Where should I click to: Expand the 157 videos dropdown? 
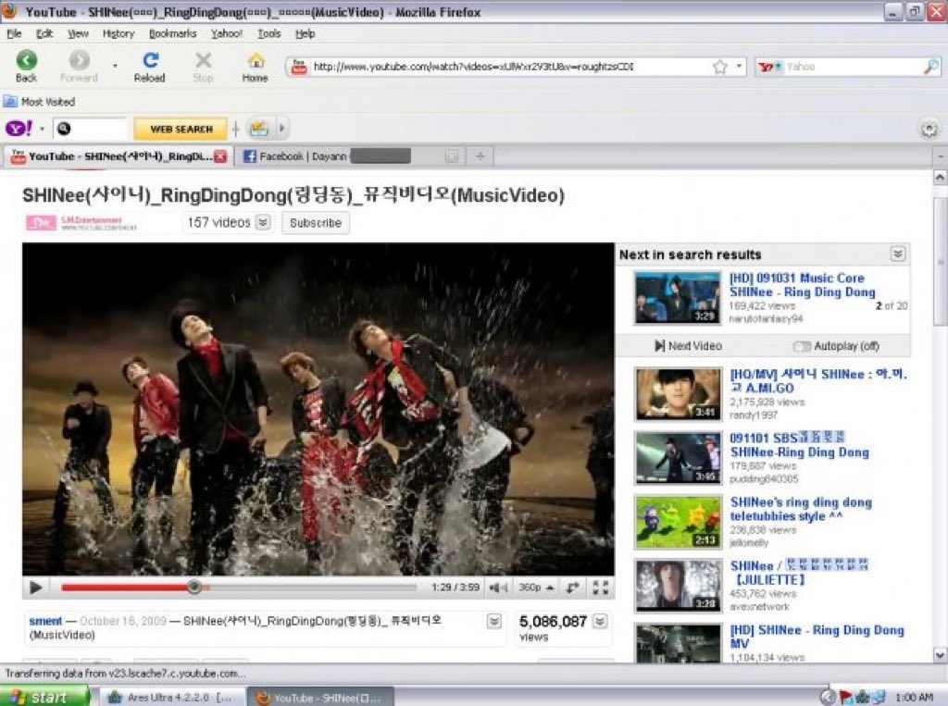click(x=263, y=222)
